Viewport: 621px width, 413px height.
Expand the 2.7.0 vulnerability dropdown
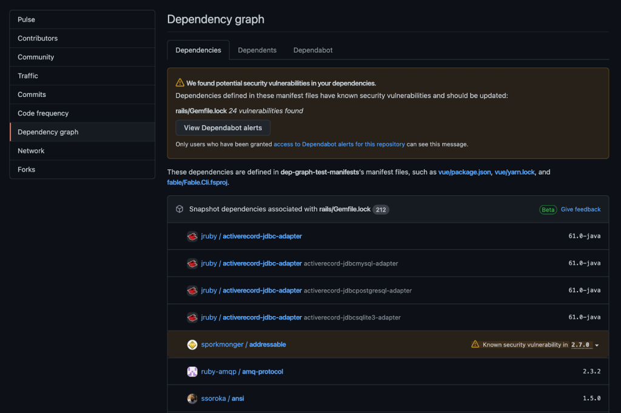tap(597, 345)
